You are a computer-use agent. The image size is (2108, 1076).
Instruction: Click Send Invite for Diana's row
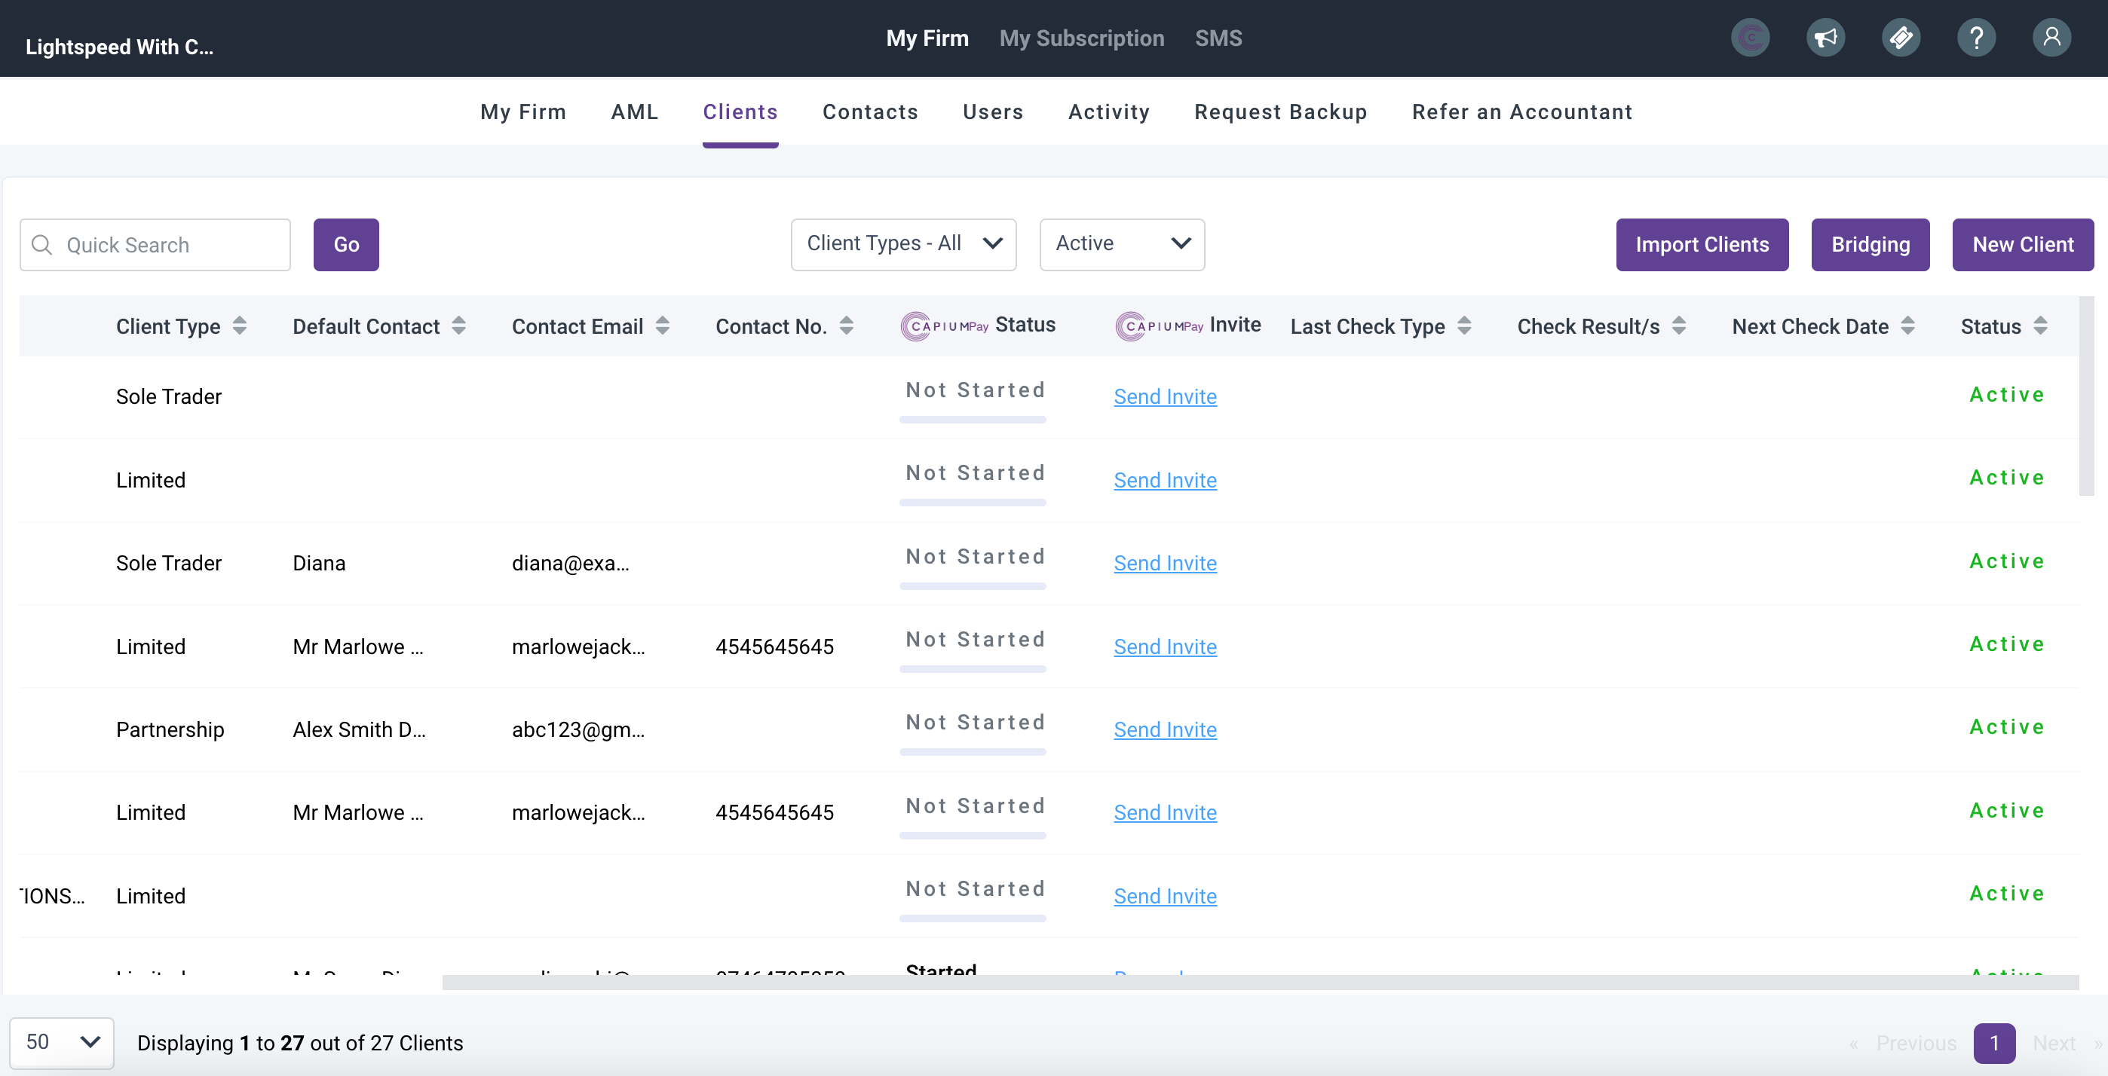pos(1165,564)
